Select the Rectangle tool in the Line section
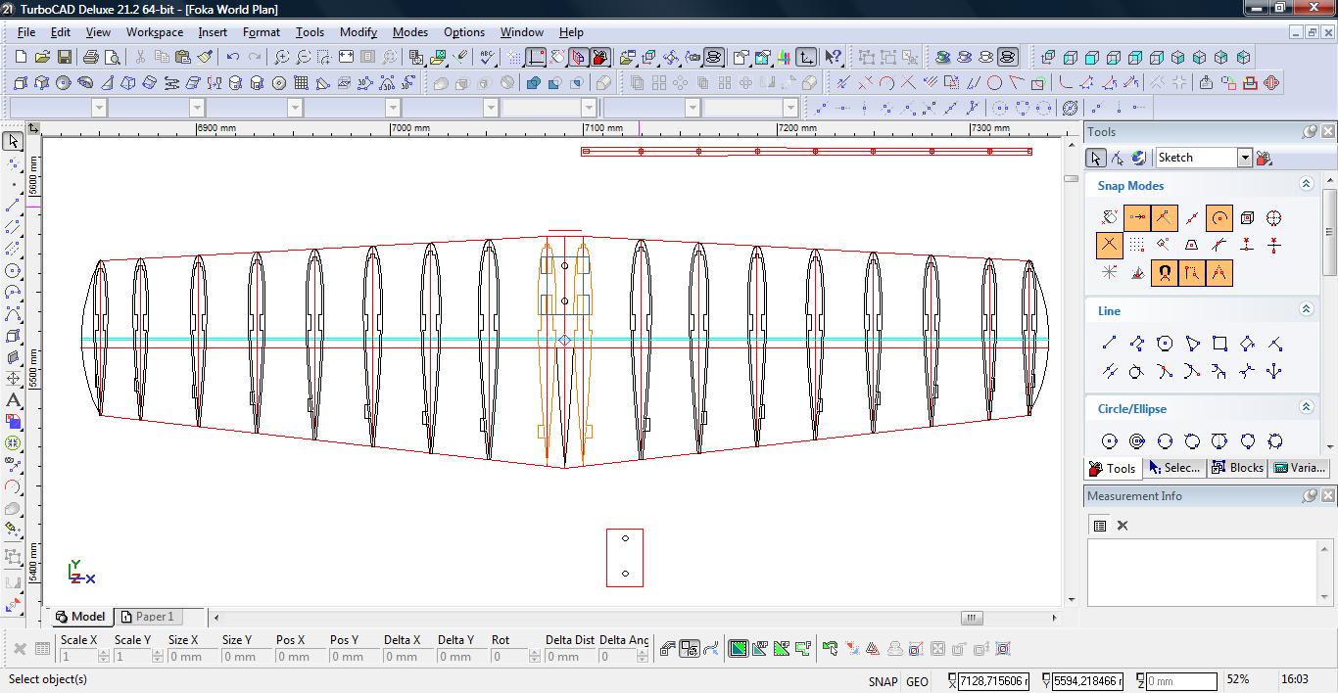This screenshot has width=1338, height=693. (x=1219, y=344)
